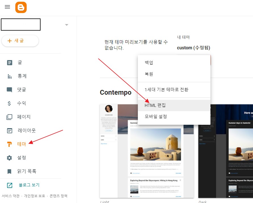
Task: Choose 백업 from the dropdown menu
Action: 174,63
